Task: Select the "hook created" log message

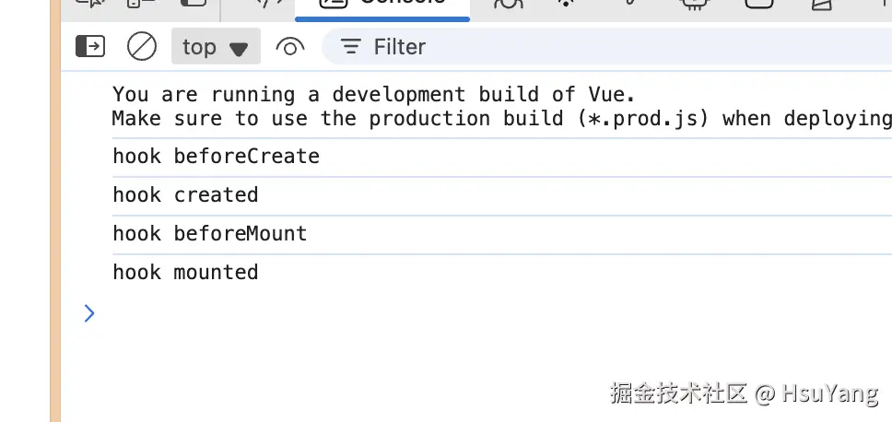Action: pos(185,195)
